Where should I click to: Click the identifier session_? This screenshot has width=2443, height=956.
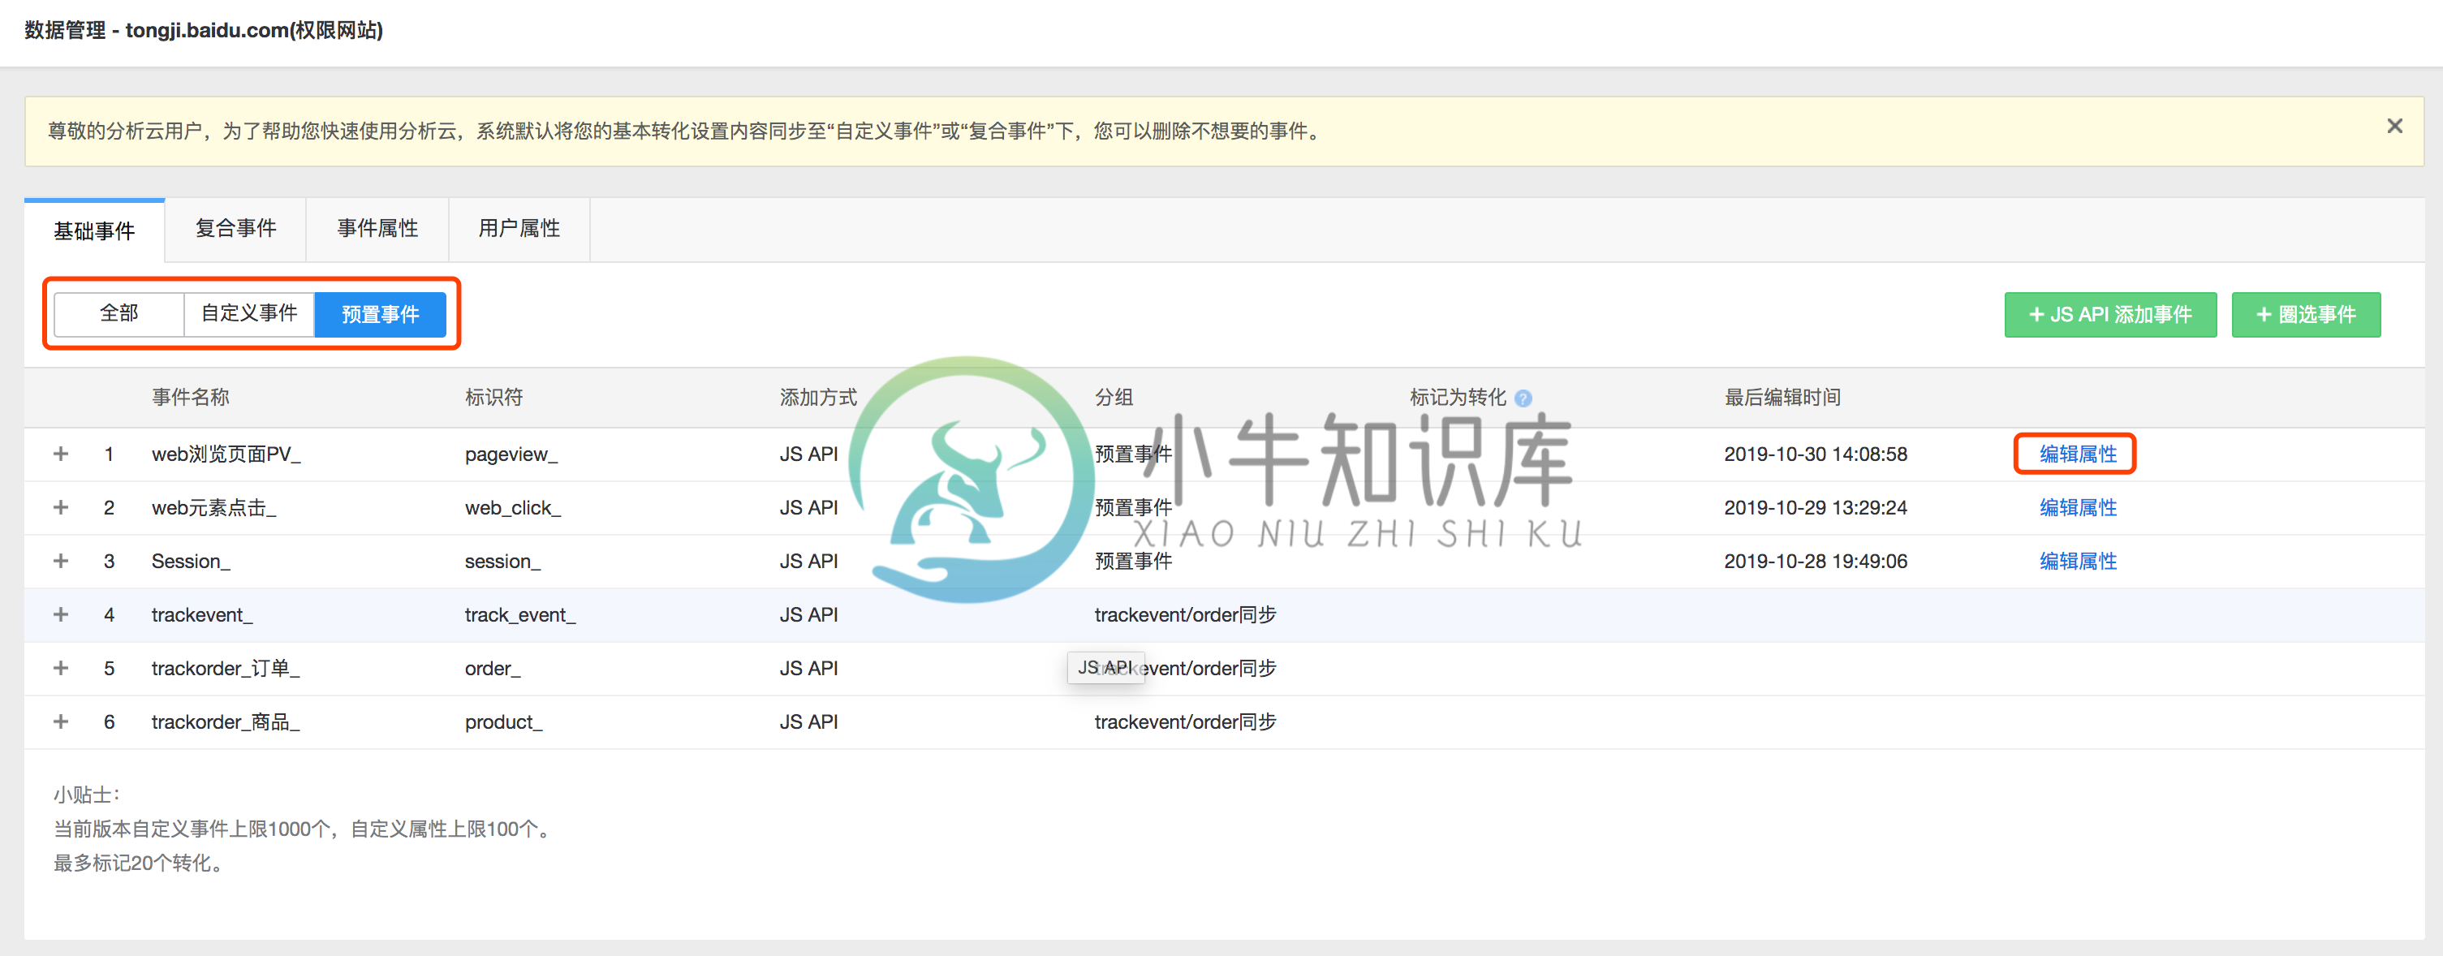coord(502,562)
